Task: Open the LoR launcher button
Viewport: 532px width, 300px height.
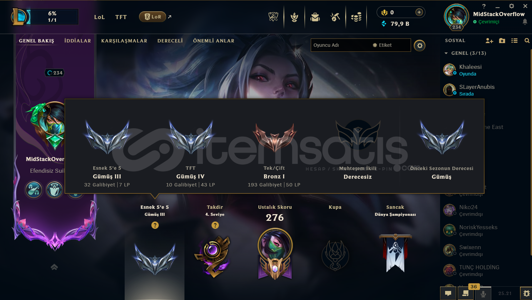Action: coord(152,17)
